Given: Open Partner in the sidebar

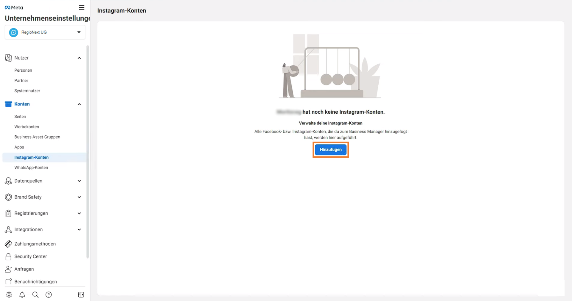Looking at the screenshot, I should (21, 81).
